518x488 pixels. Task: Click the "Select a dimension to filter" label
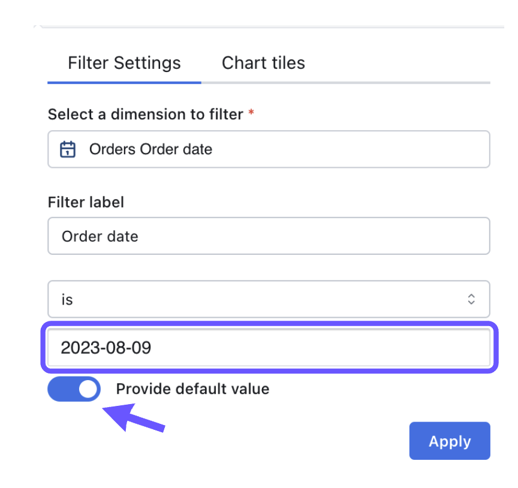point(145,114)
